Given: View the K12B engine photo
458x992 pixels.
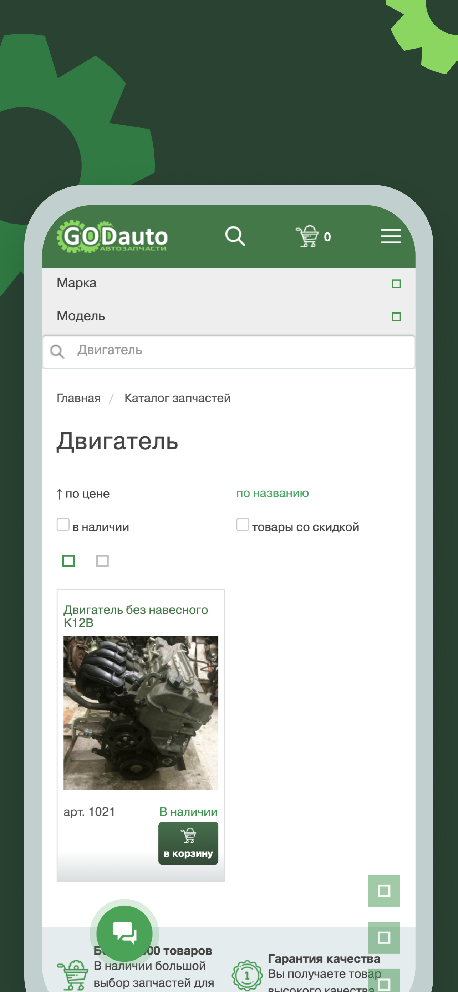Looking at the screenshot, I should pyautogui.click(x=141, y=712).
